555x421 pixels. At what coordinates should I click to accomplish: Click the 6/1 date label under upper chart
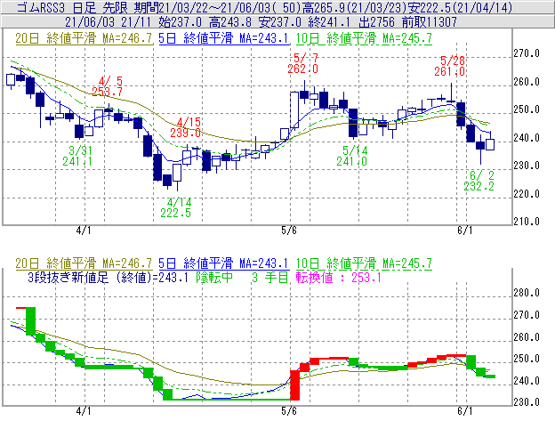point(465,231)
